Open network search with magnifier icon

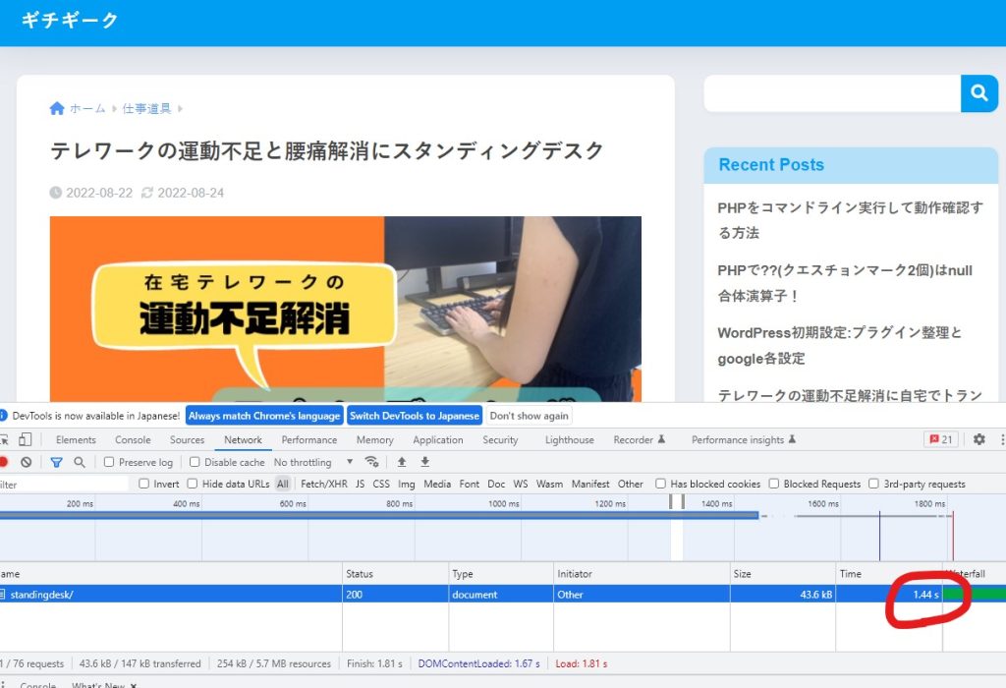(80, 462)
